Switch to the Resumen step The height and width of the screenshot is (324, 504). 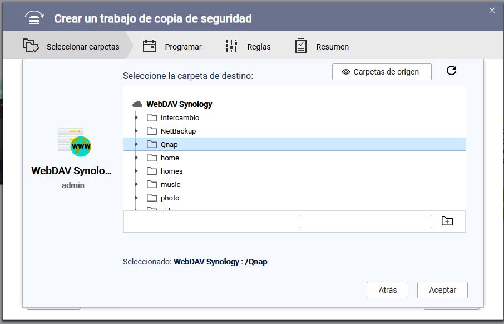pyautogui.click(x=322, y=46)
